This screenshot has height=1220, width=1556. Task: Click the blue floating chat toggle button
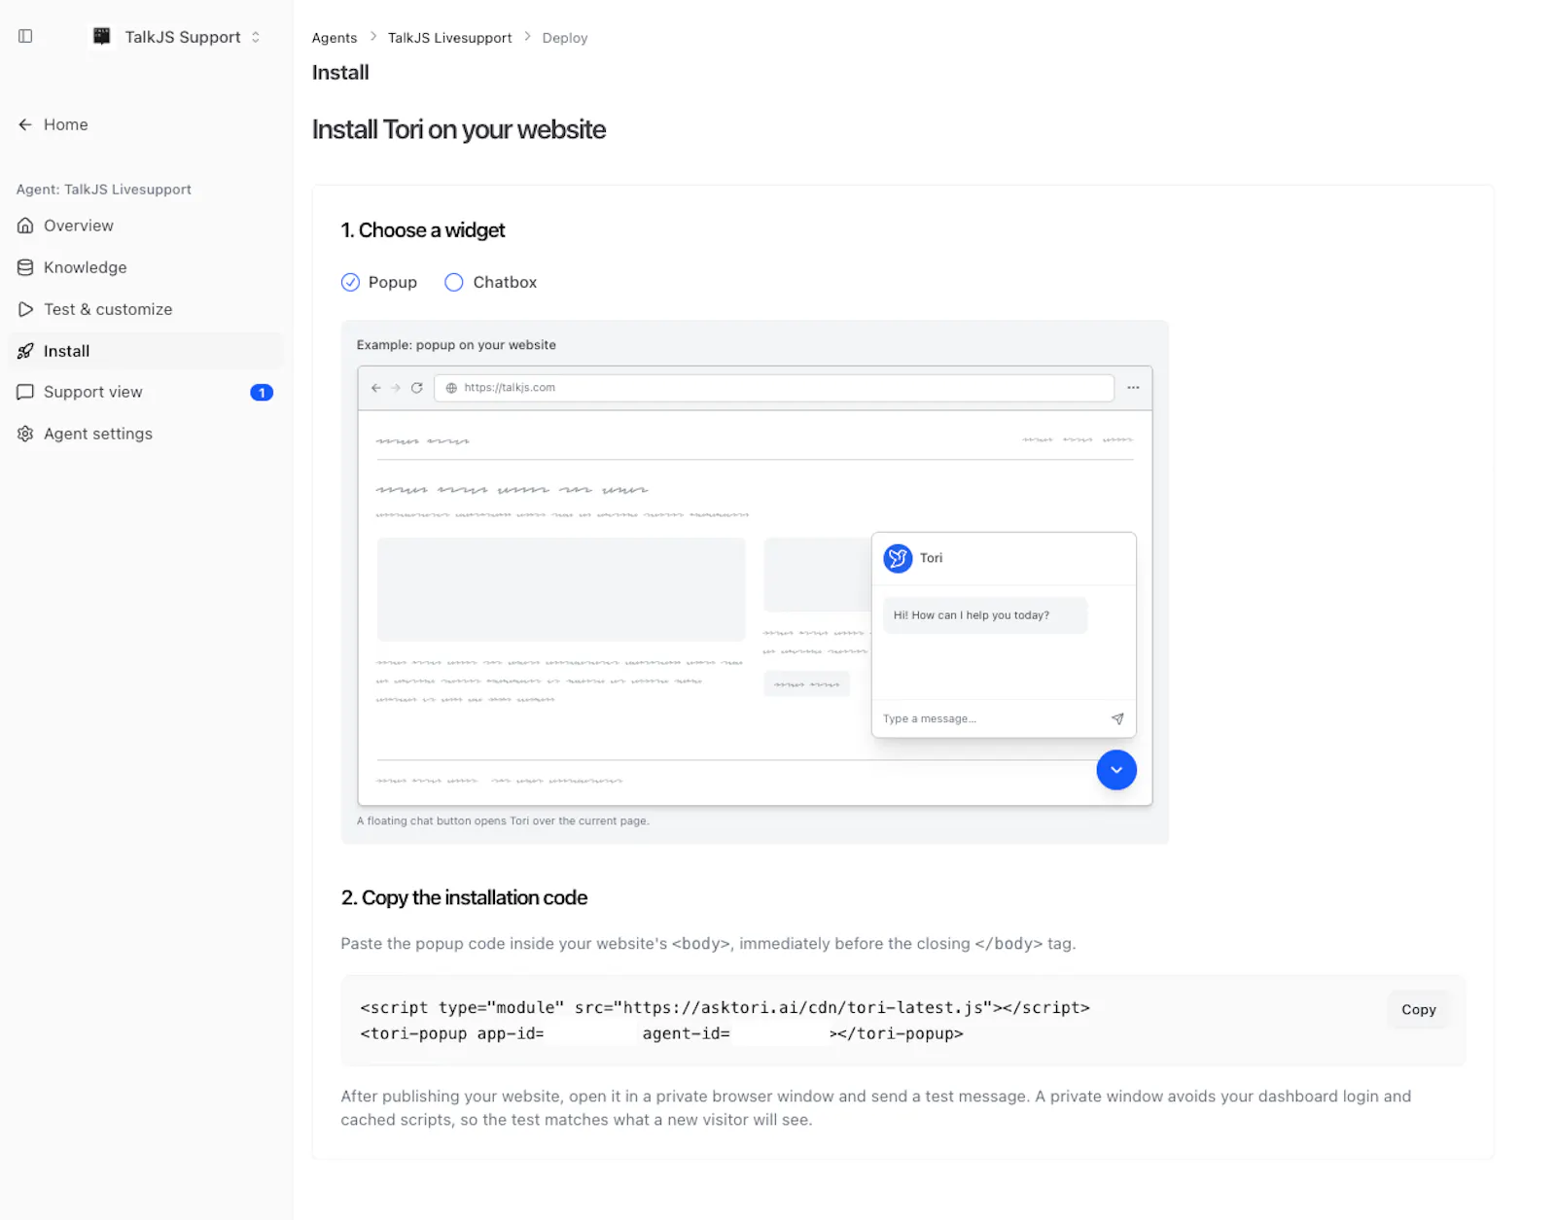[1116, 770]
